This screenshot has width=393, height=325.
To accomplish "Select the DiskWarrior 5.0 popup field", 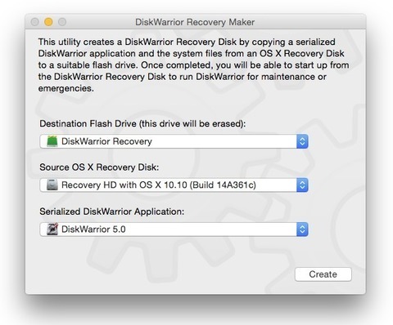I will tap(174, 229).
